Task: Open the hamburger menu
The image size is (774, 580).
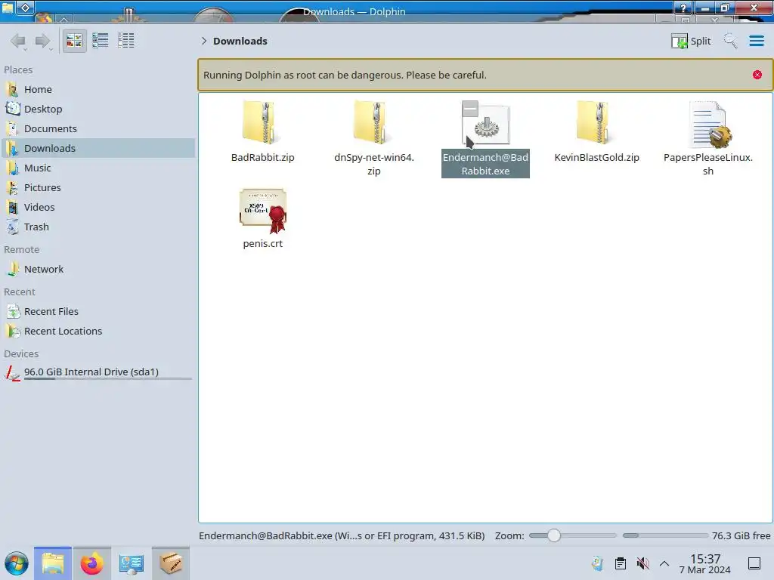Action: click(756, 41)
